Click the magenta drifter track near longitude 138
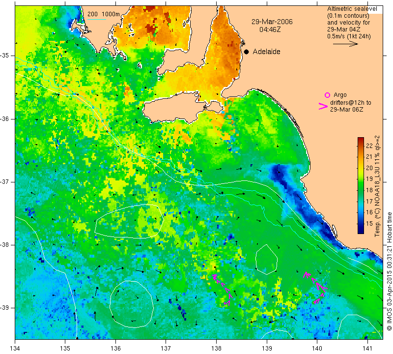This screenshot has width=393, height=354. pyautogui.click(x=223, y=290)
